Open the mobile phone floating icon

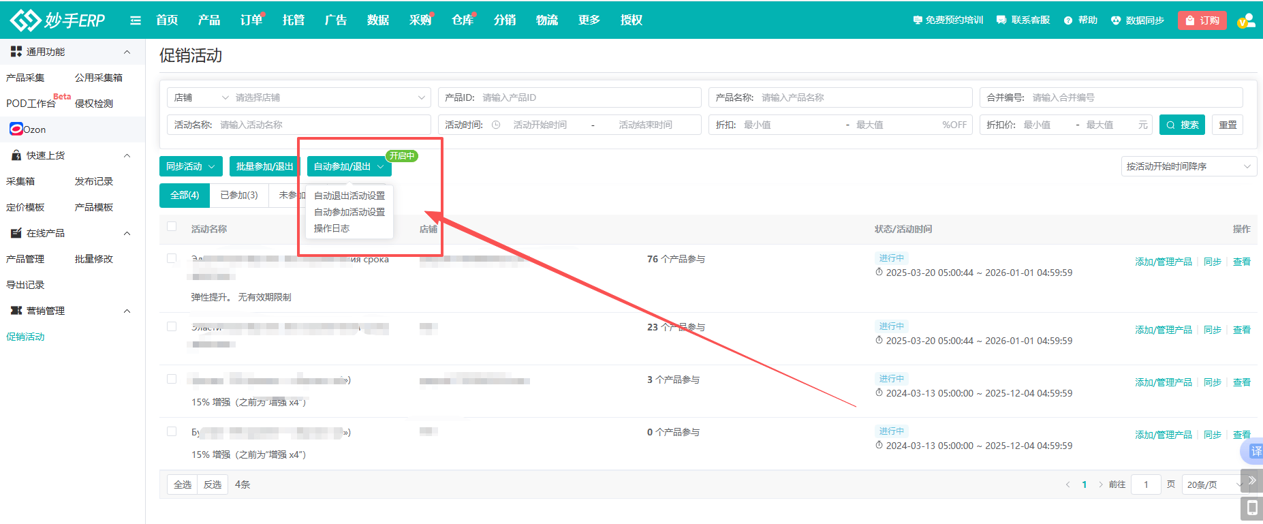pyautogui.click(x=1251, y=508)
